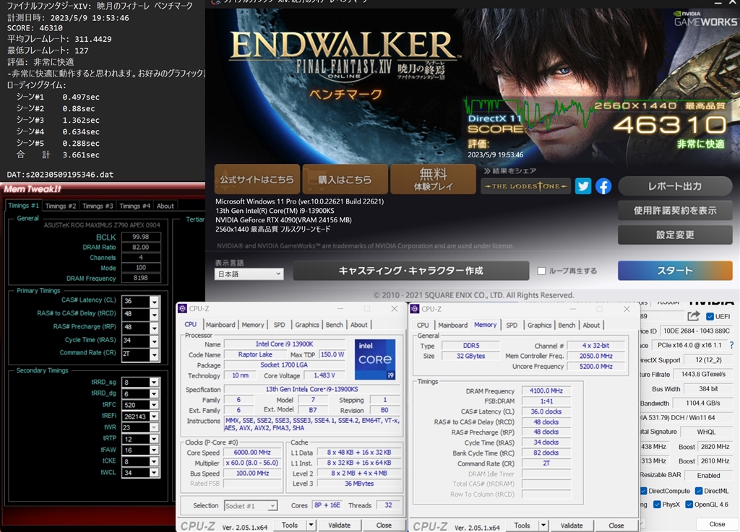Image resolution: width=740 pixels, height=532 pixels.
Task: Click the Intel Core i9 13900K name field
Action: 284,344
